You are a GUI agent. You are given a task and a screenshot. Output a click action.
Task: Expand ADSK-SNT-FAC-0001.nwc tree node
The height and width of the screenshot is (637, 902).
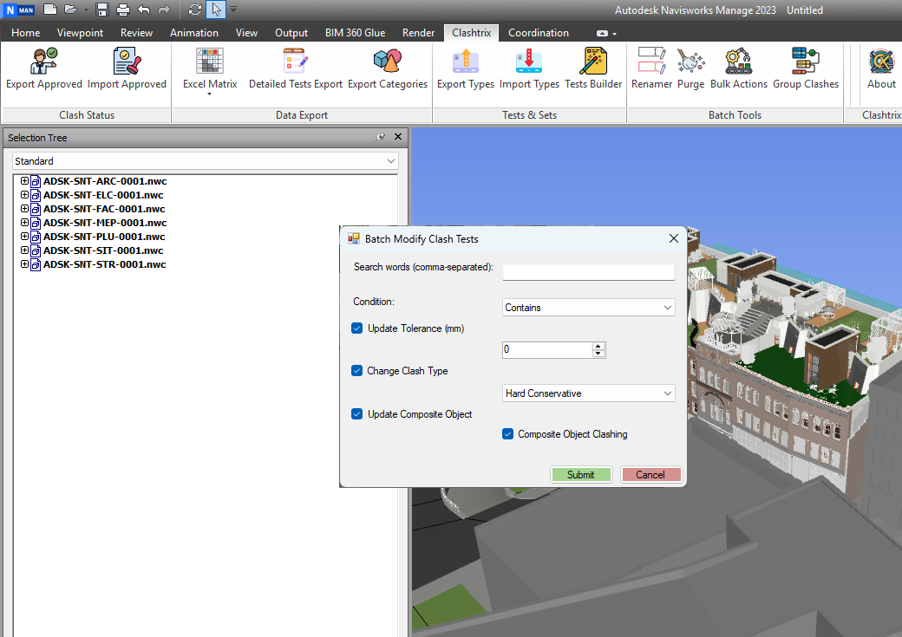point(25,208)
